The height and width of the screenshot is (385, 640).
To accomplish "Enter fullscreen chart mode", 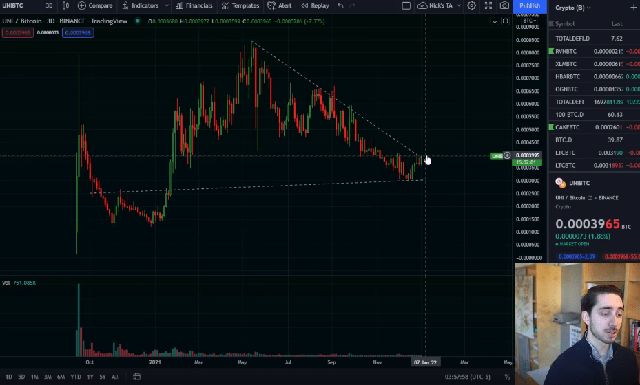I will point(488,5).
